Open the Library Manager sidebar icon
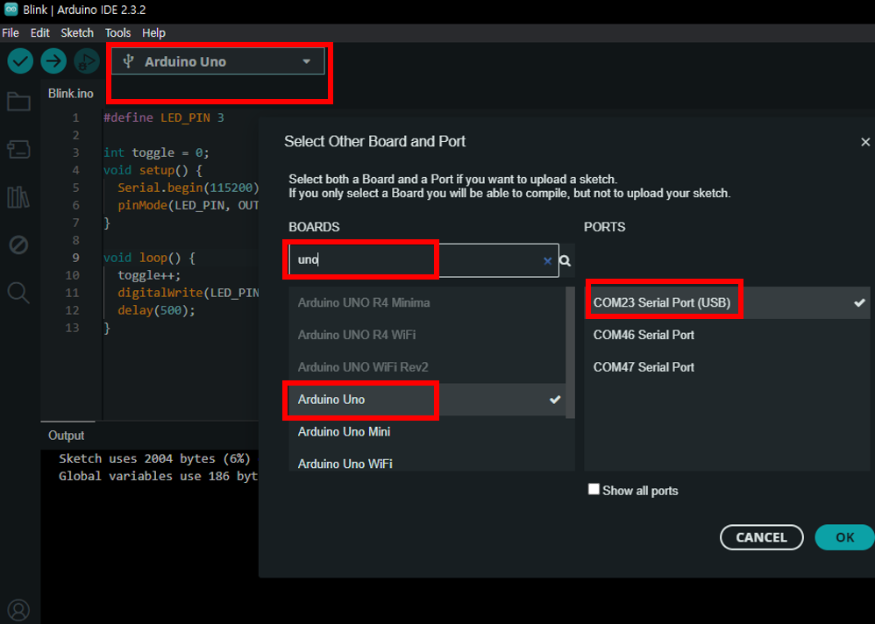The image size is (875, 624). (x=18, y=197)
